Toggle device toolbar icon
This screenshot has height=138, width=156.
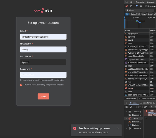tap(131, 2)
